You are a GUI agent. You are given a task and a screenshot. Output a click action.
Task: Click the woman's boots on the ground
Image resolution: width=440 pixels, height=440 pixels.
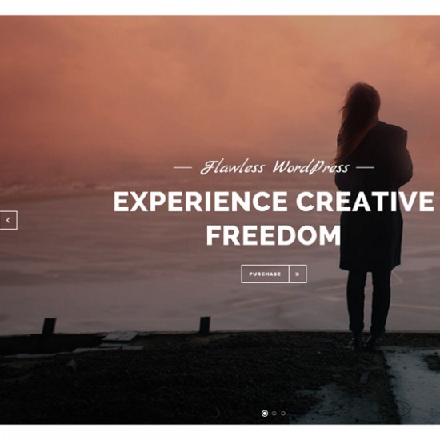[x=365, y=342]
